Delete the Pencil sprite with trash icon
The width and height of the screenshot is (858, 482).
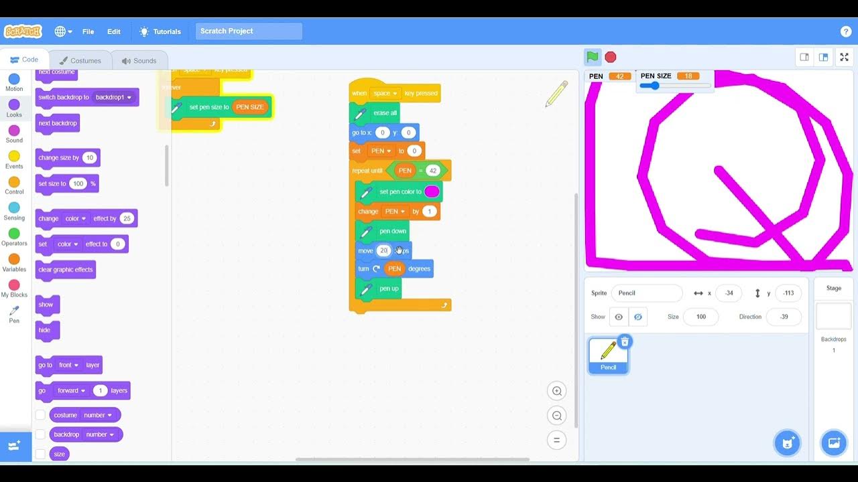pos(625,342)
